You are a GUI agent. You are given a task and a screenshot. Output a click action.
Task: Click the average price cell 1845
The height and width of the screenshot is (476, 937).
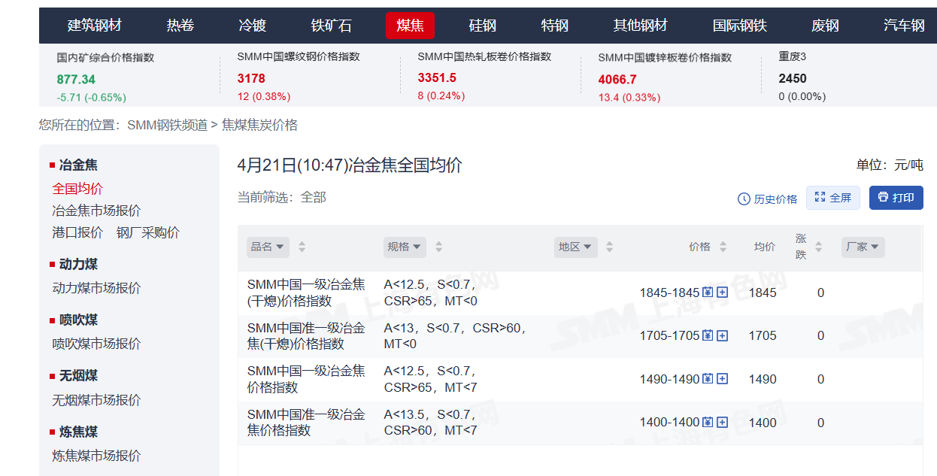point(763,293)
